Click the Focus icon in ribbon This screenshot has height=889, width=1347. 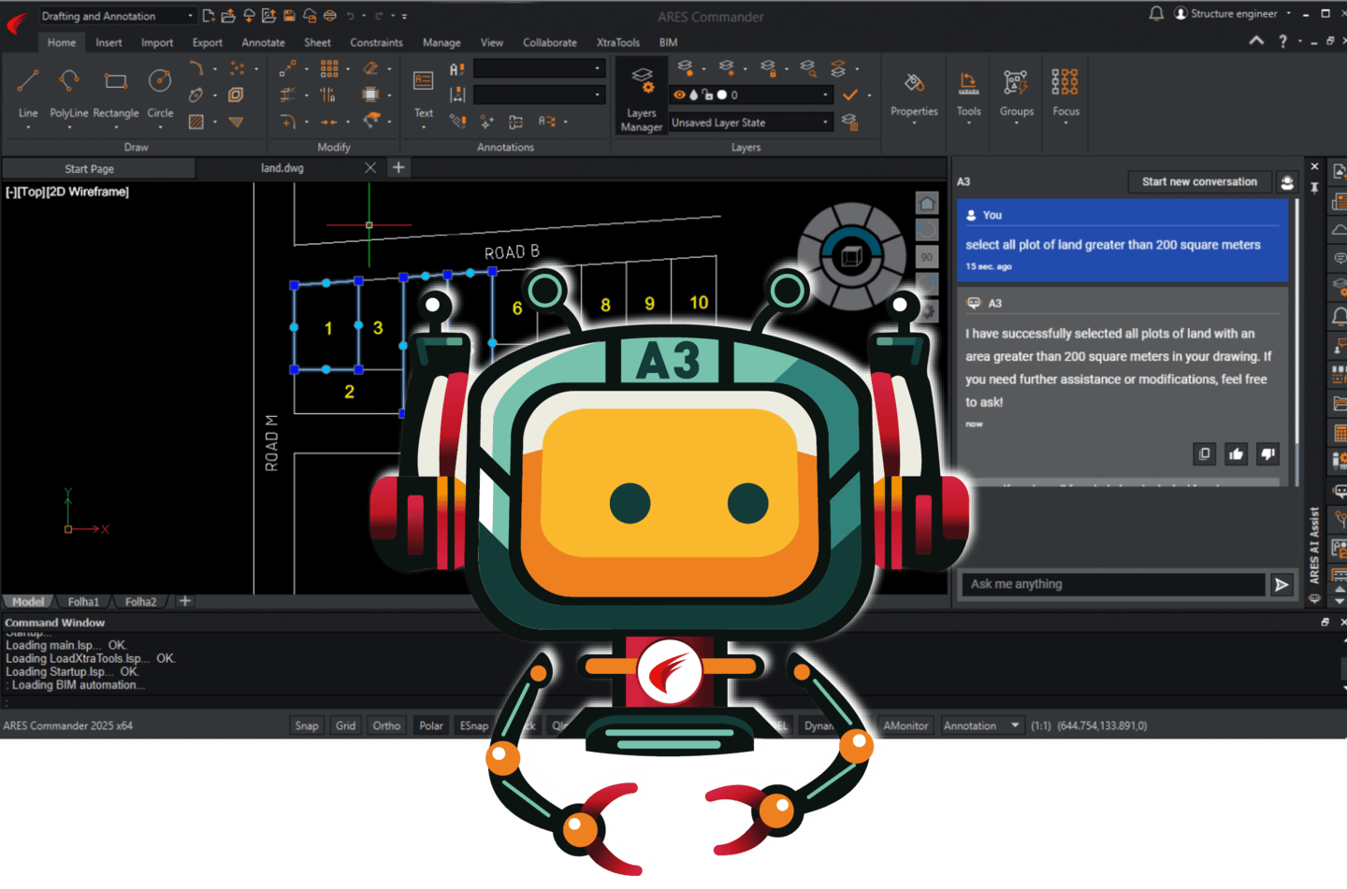1065,82
